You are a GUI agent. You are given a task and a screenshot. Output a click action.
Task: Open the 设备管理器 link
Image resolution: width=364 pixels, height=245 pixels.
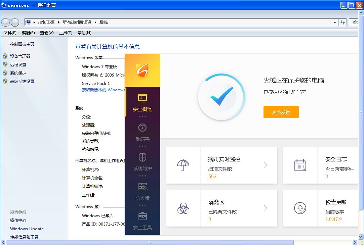point(20,56)
